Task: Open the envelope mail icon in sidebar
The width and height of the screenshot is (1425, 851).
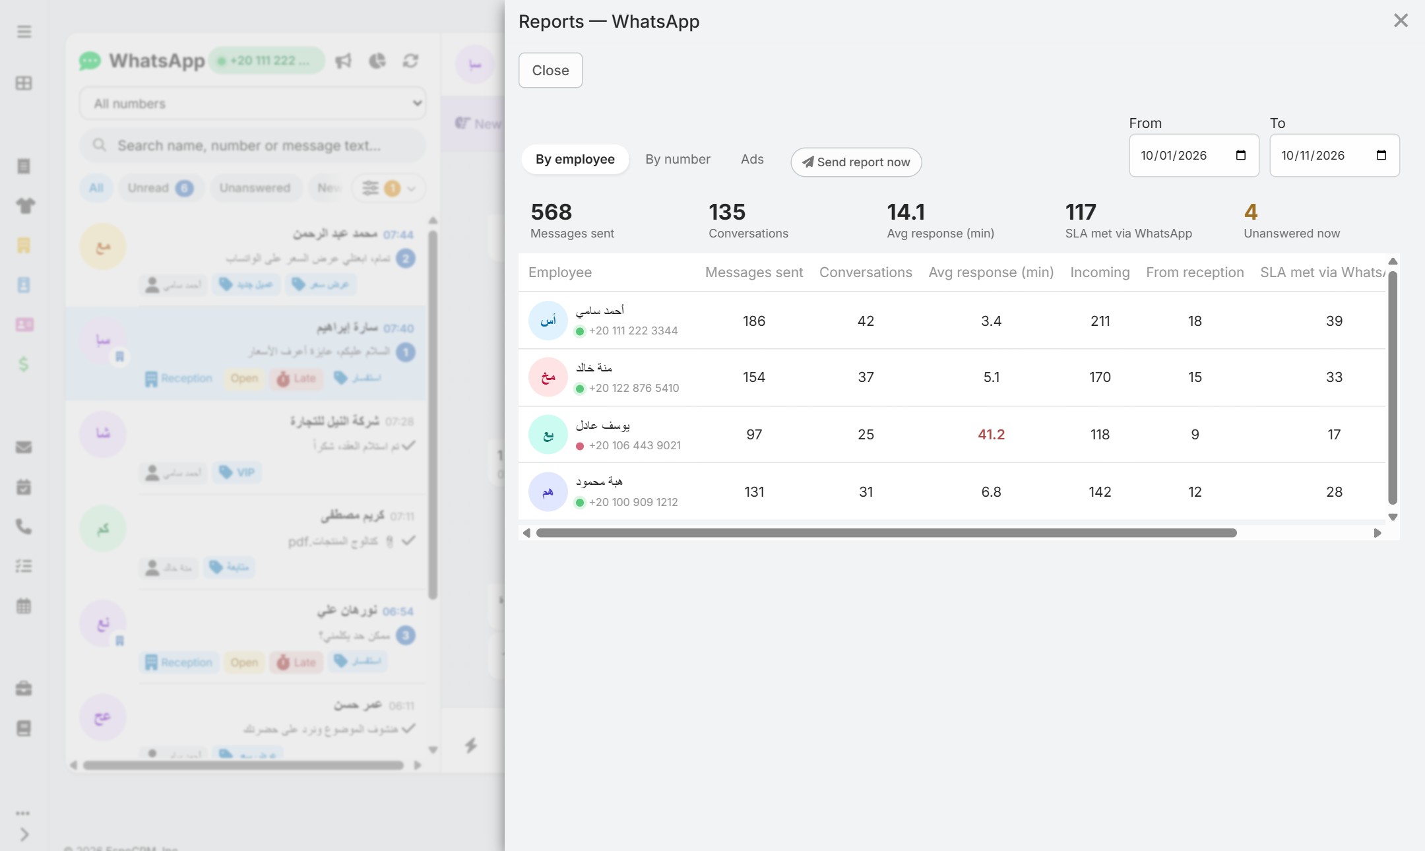Action: coord(24,447)
